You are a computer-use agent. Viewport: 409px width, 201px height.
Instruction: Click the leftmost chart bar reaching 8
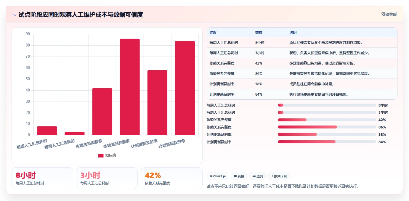(47, 131)
